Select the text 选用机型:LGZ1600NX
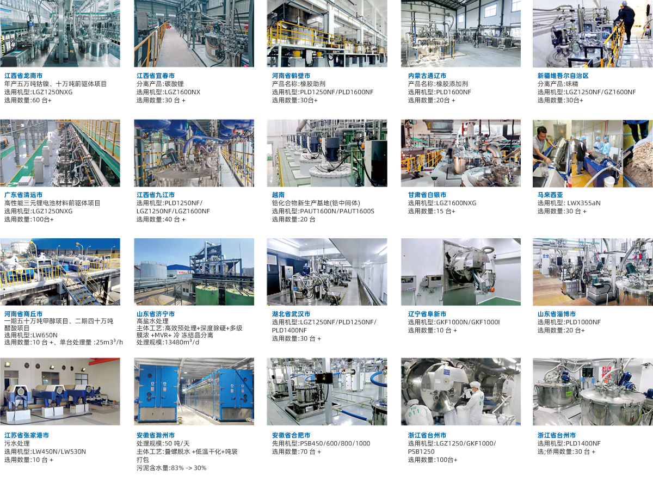 (169, 92)
